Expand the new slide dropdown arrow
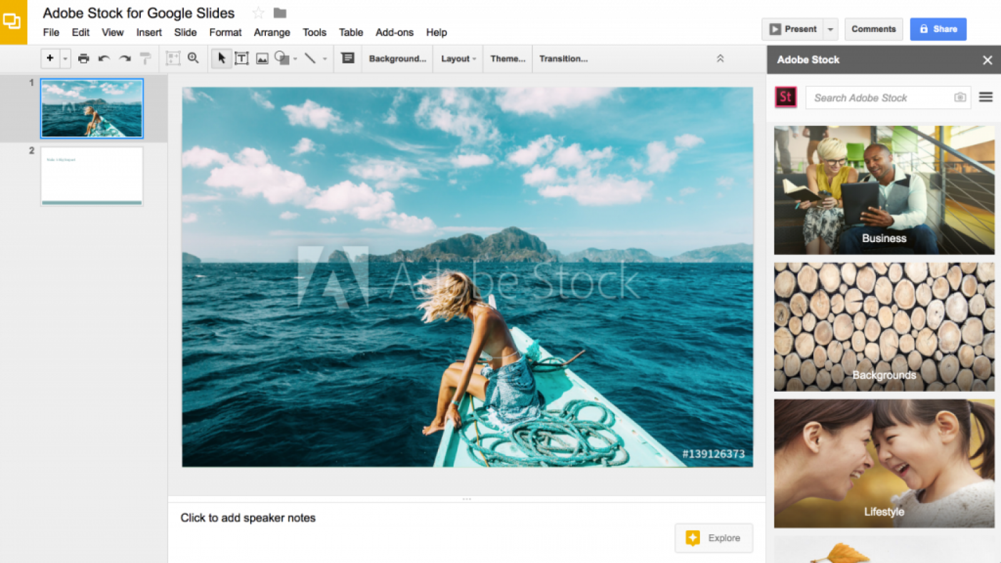 coord(65,59)
